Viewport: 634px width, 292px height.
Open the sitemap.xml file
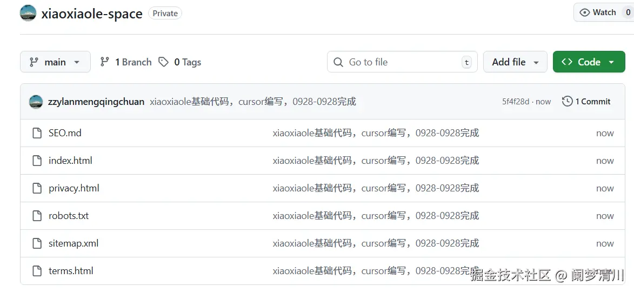(74, 243)
